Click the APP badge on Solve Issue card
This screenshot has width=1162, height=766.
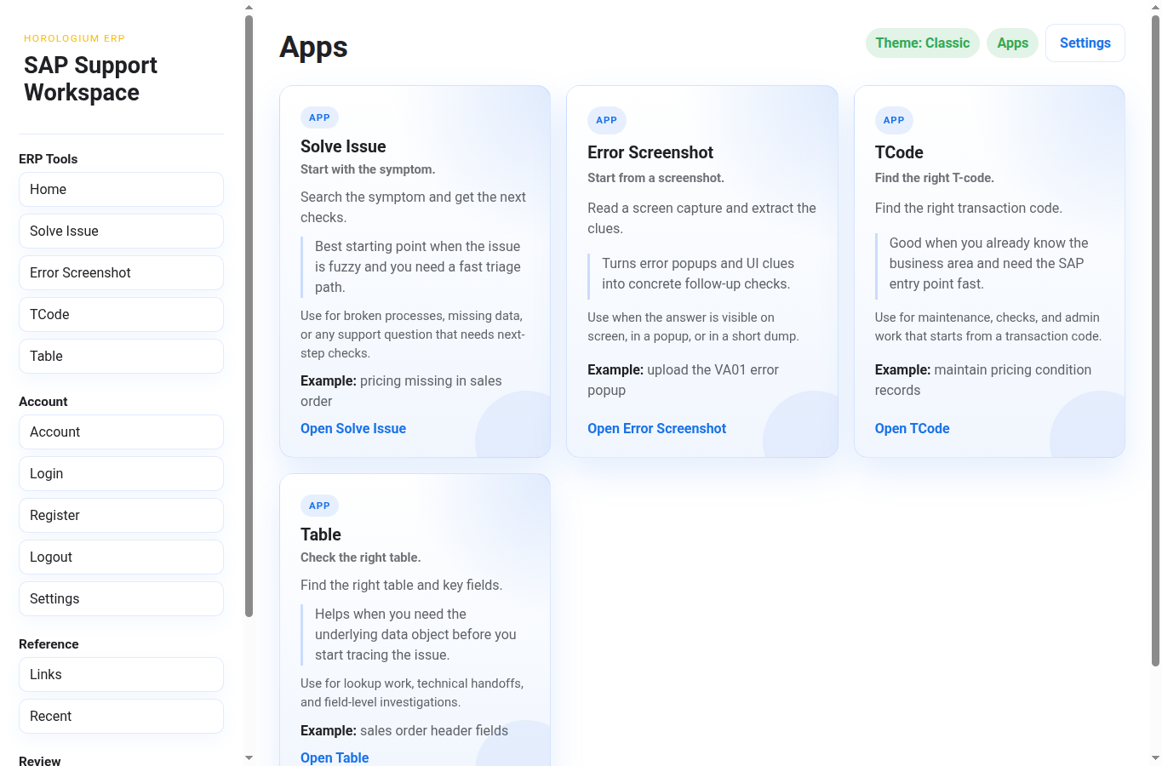coord(319,117)
